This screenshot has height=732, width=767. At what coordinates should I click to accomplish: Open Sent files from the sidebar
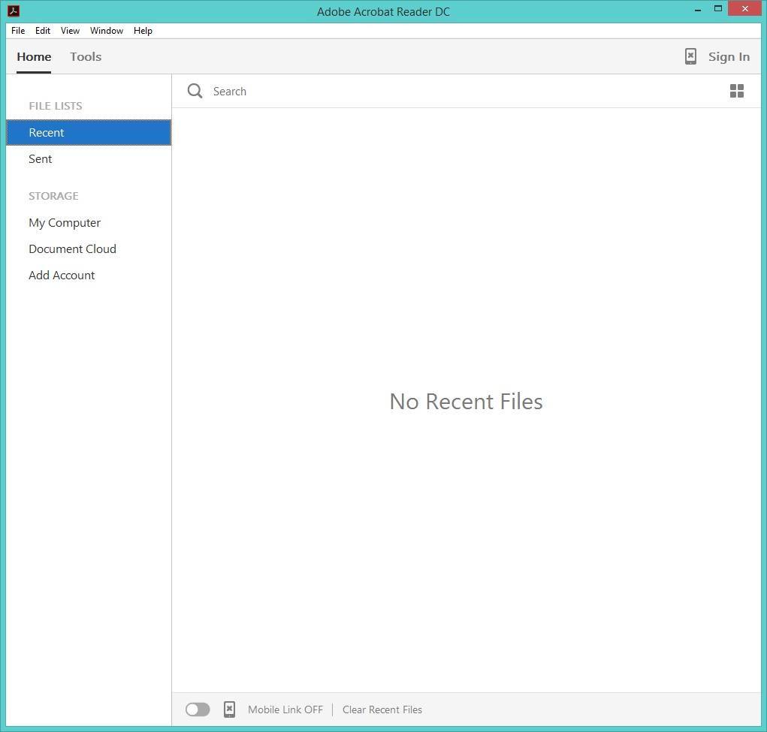(x=40, y=158)
